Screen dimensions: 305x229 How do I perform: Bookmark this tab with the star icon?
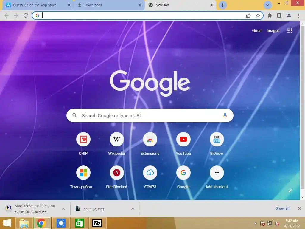click(258, 16)
